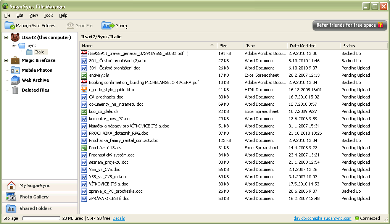Click the Word icon of ZPRÁVA O CESTĚ.doc

coord(84,199)
